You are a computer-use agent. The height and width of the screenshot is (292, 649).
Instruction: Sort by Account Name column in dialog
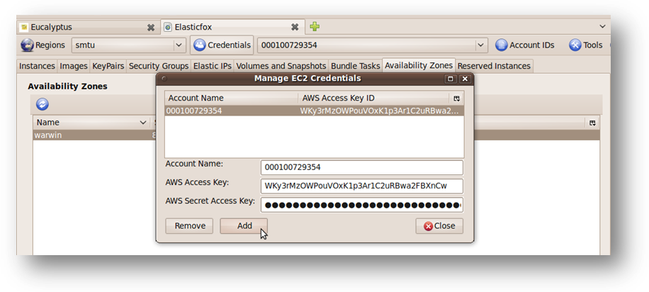click(232, 99)
